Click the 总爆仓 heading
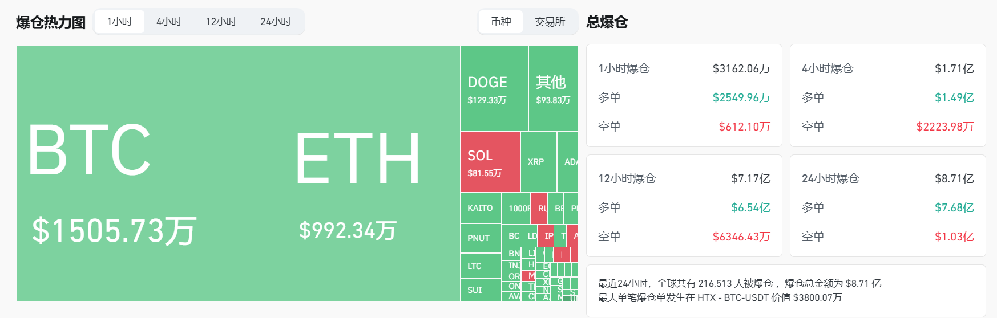The image size is (997, 318). coord(607,22)
